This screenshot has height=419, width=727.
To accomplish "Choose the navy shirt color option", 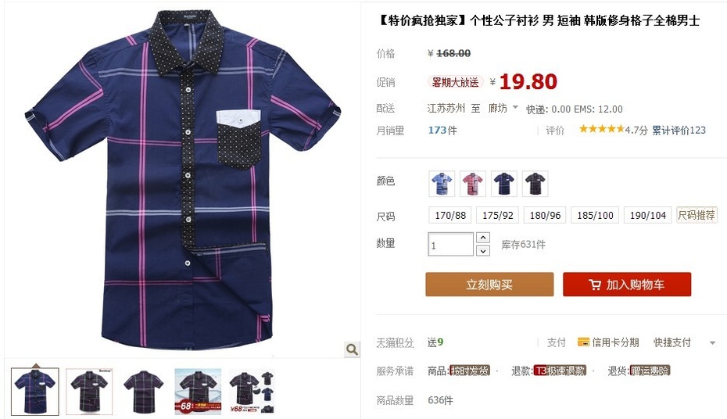I will point(504,184).
